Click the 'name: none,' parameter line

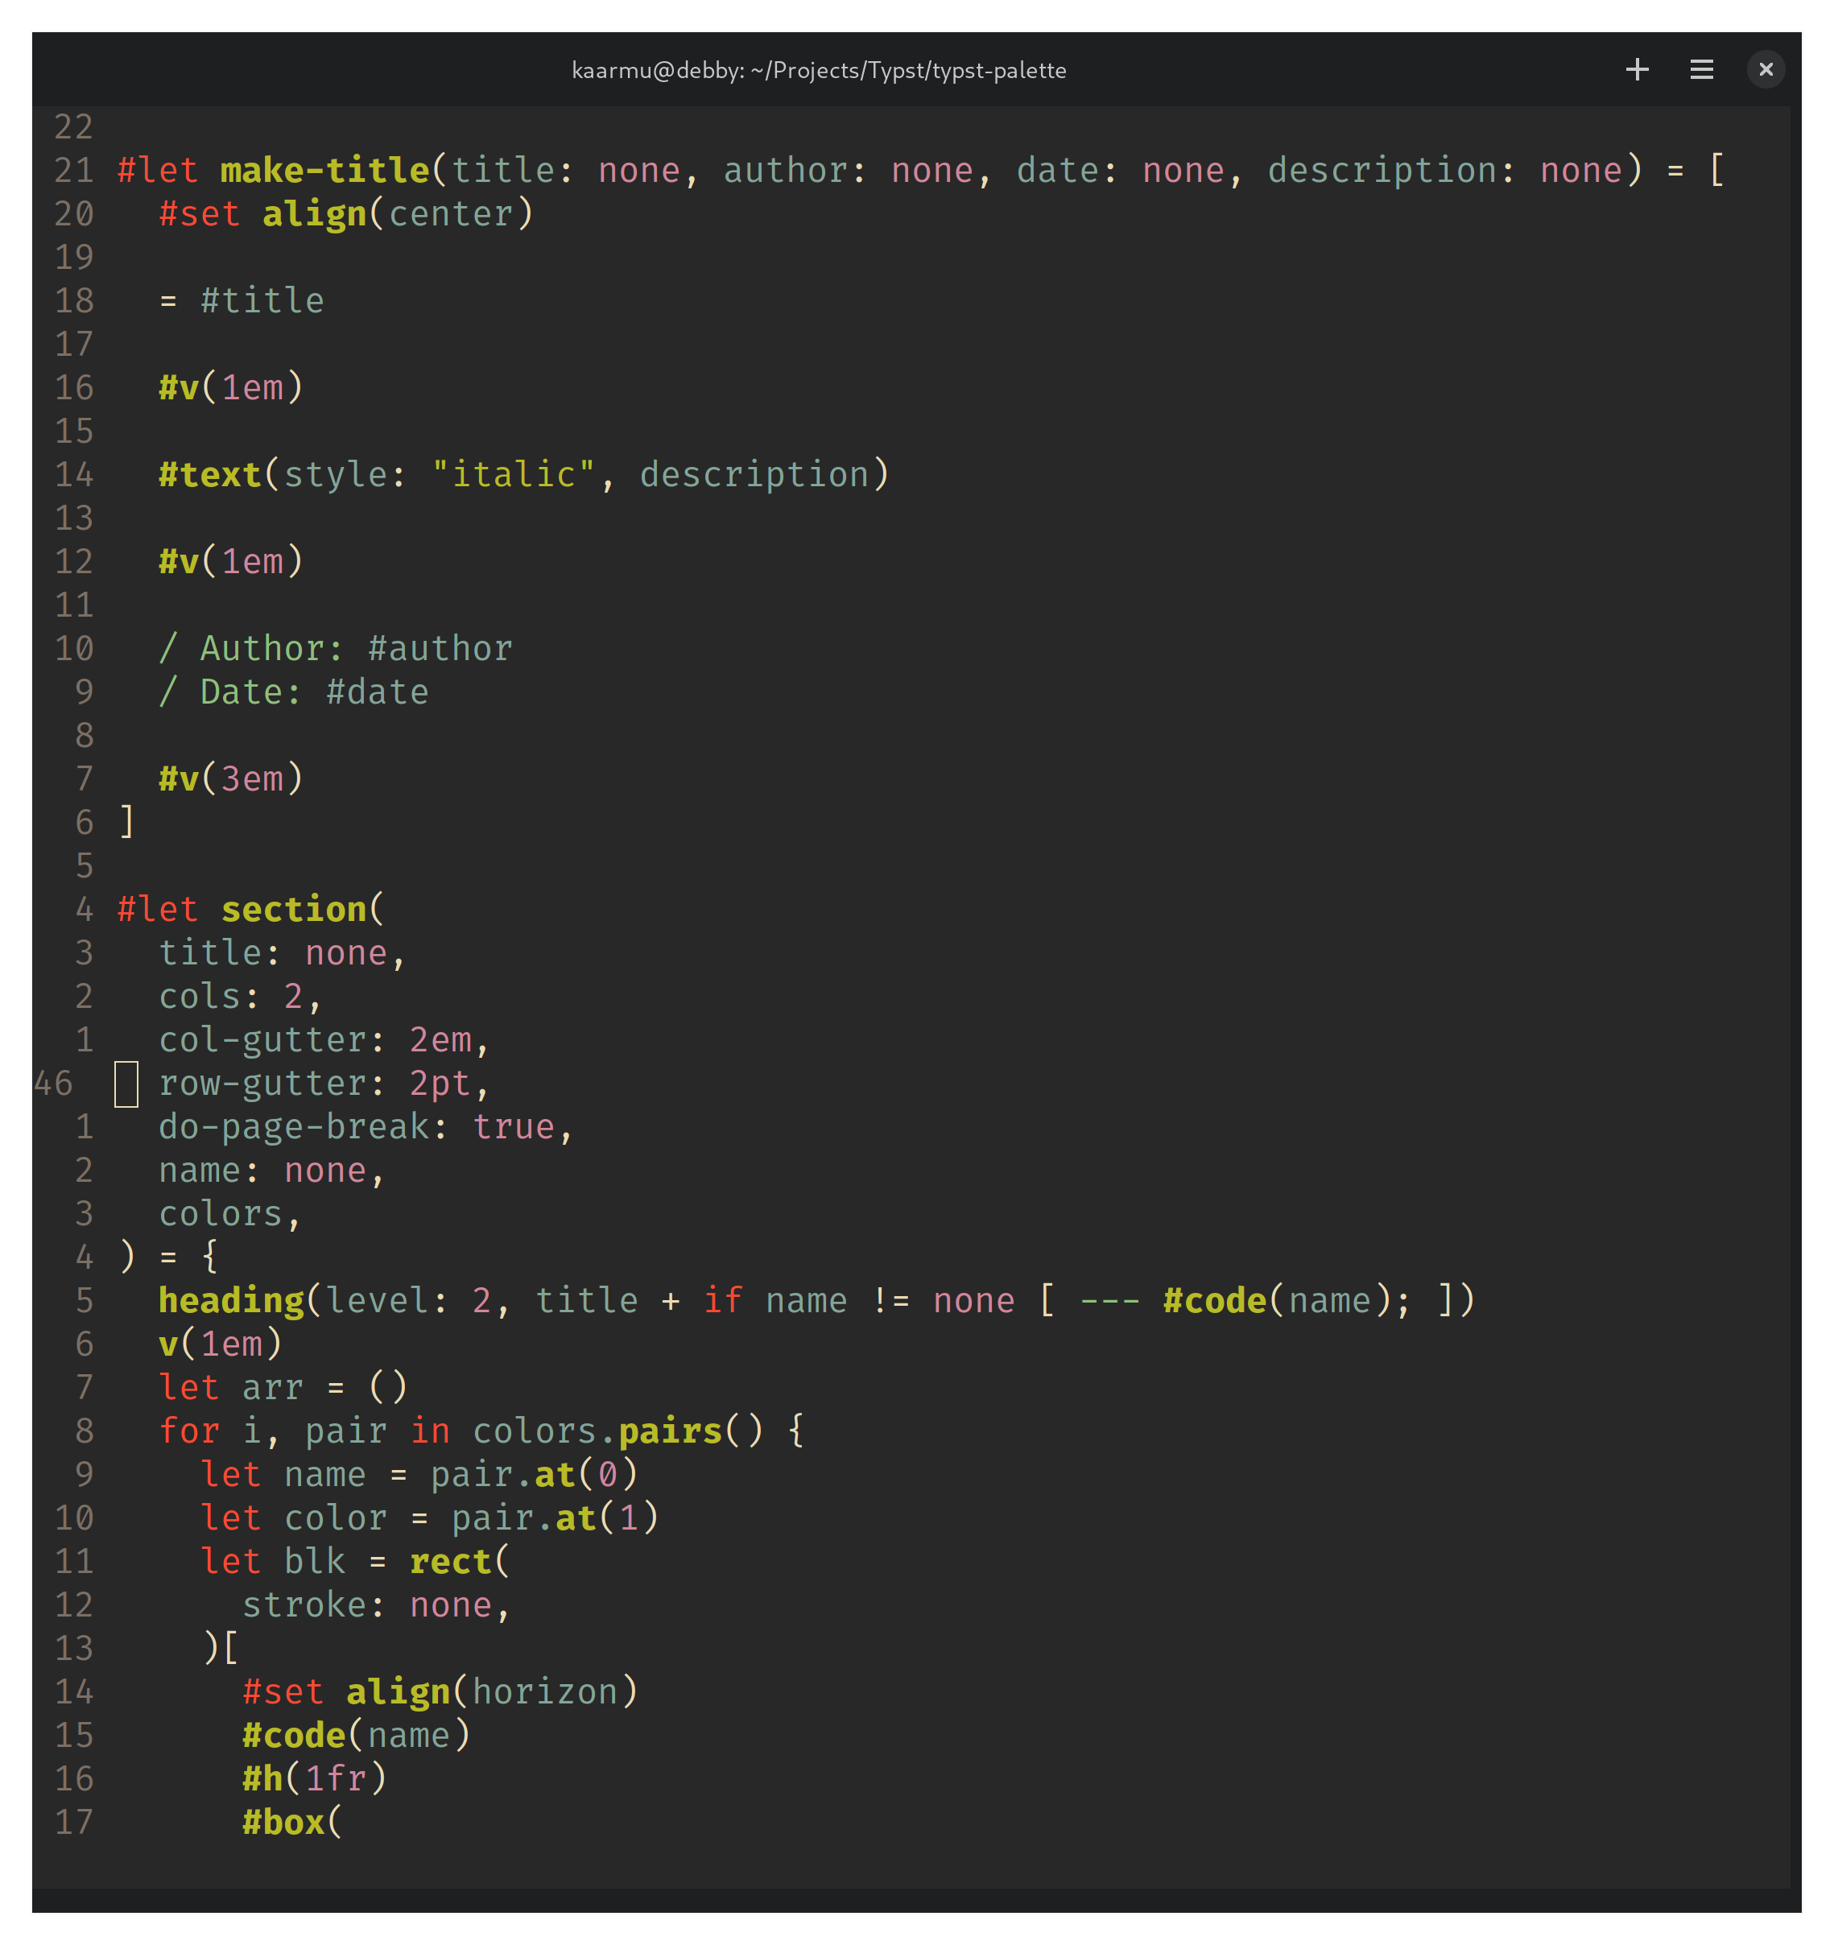(272, 1170)
